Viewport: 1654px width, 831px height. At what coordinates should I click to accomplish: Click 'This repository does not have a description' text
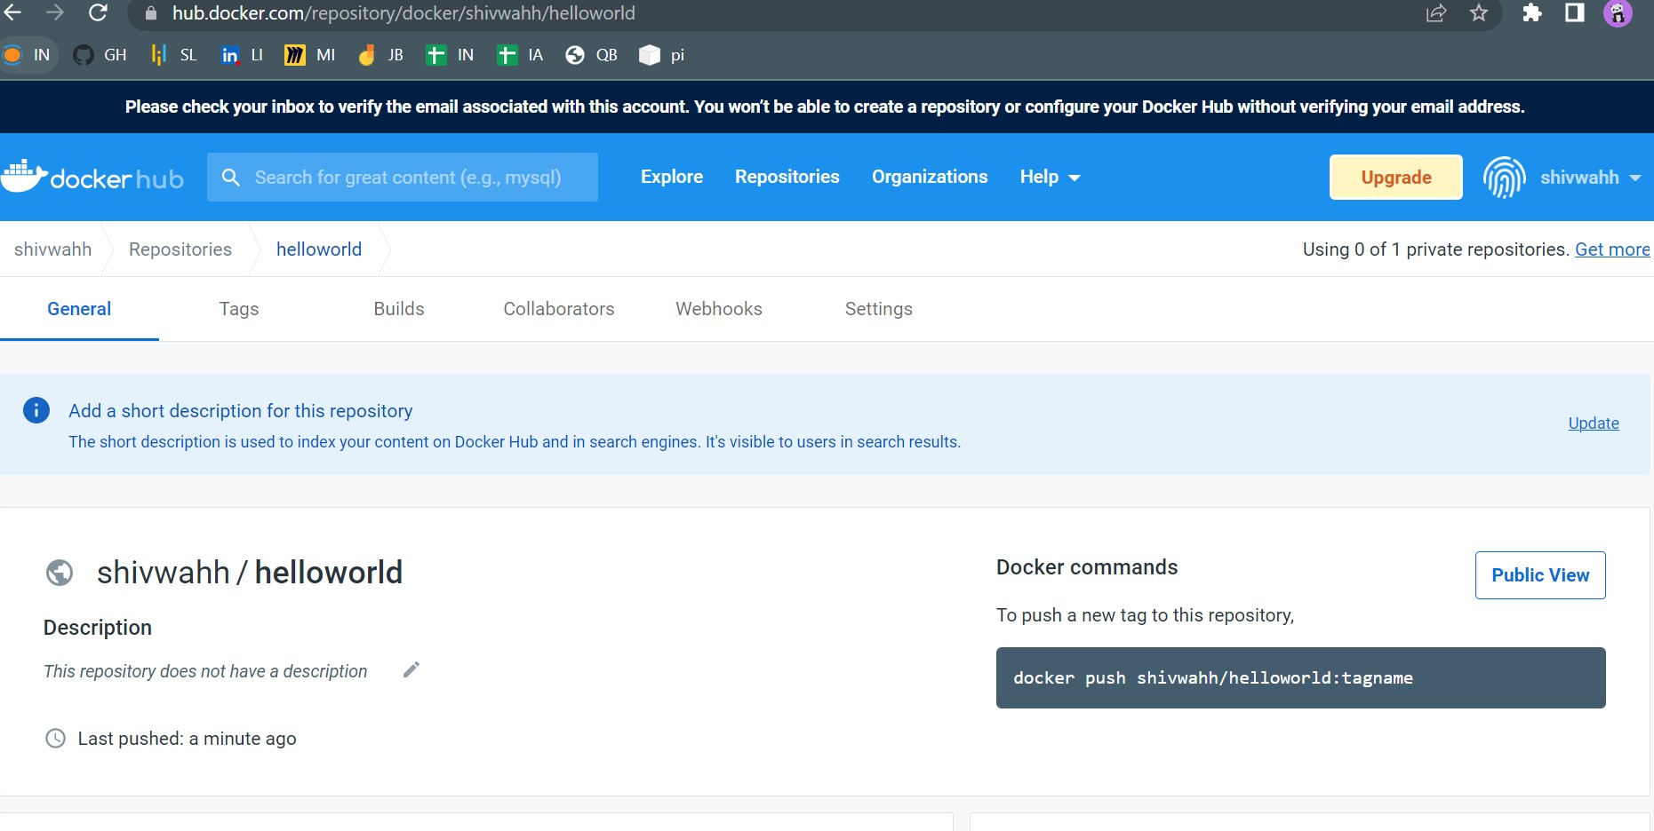(x=205, y=671)
